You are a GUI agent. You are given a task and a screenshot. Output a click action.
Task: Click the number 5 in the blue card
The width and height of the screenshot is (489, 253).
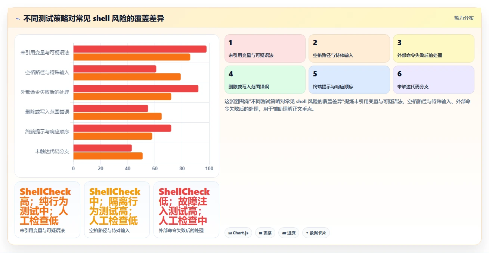click(x=315, y=74)
